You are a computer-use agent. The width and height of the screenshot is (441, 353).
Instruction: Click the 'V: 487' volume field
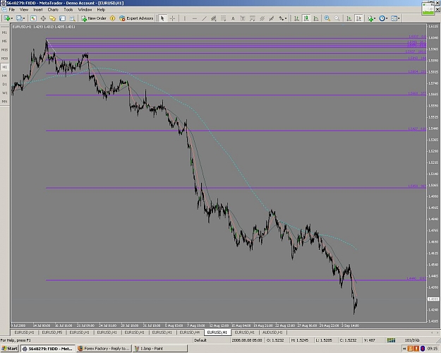370,340
